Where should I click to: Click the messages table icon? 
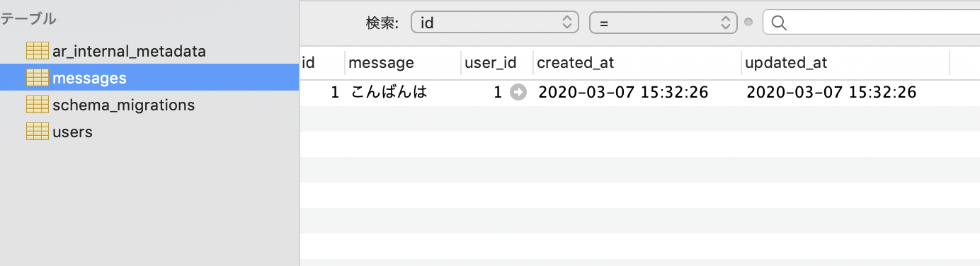coord(37,78)
